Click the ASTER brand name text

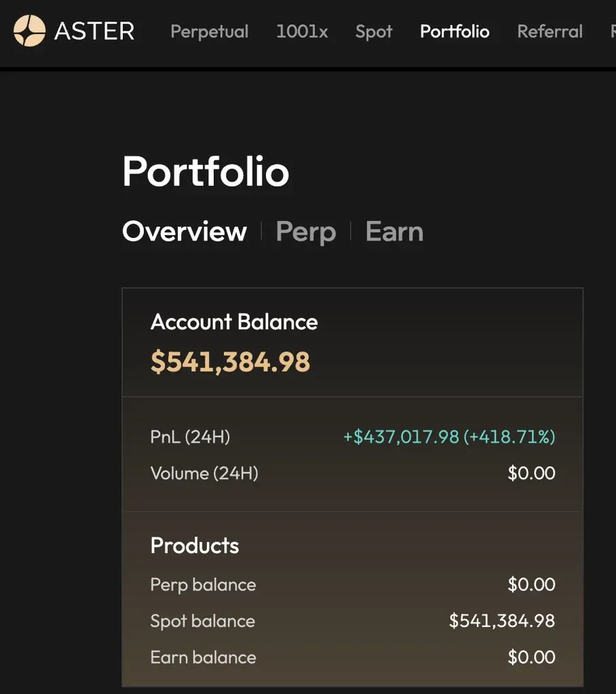[x=94, y=31]
